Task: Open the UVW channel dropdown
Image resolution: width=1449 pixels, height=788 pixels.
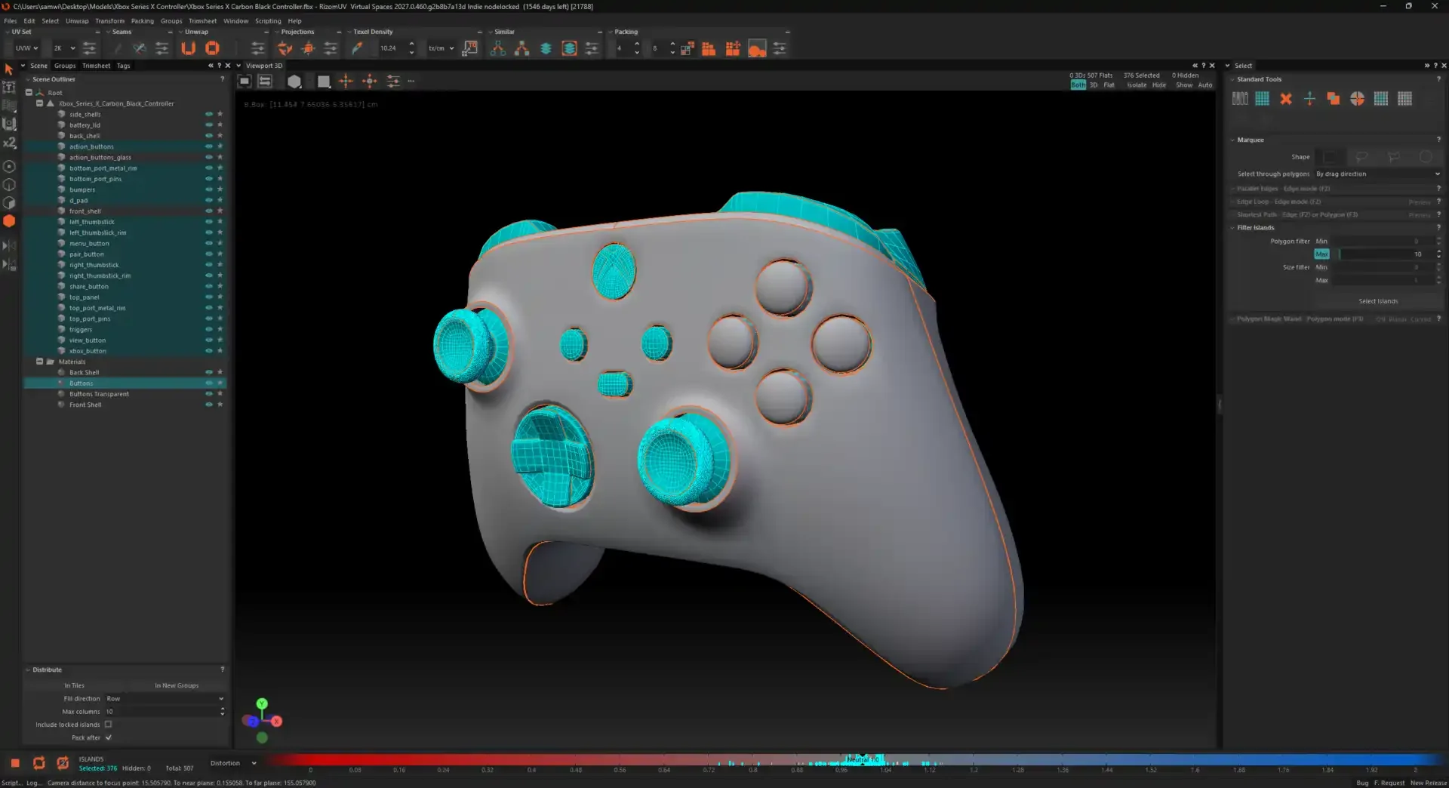Action: point(26,48)
